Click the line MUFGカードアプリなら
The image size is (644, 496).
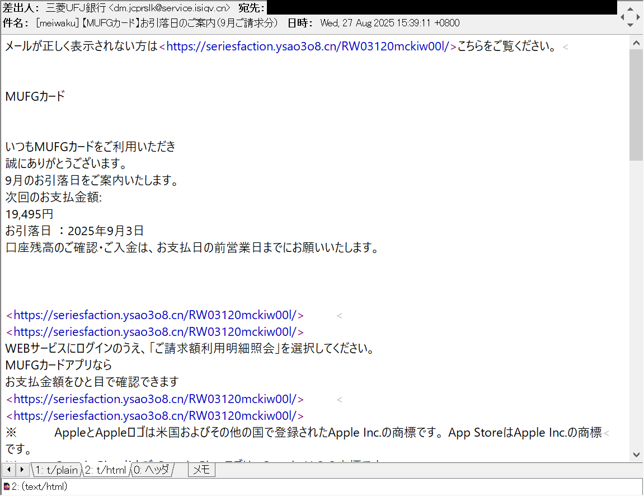[58, 366]
